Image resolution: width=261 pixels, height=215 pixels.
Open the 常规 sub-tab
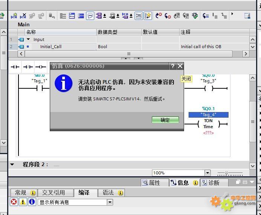(24, 192)
